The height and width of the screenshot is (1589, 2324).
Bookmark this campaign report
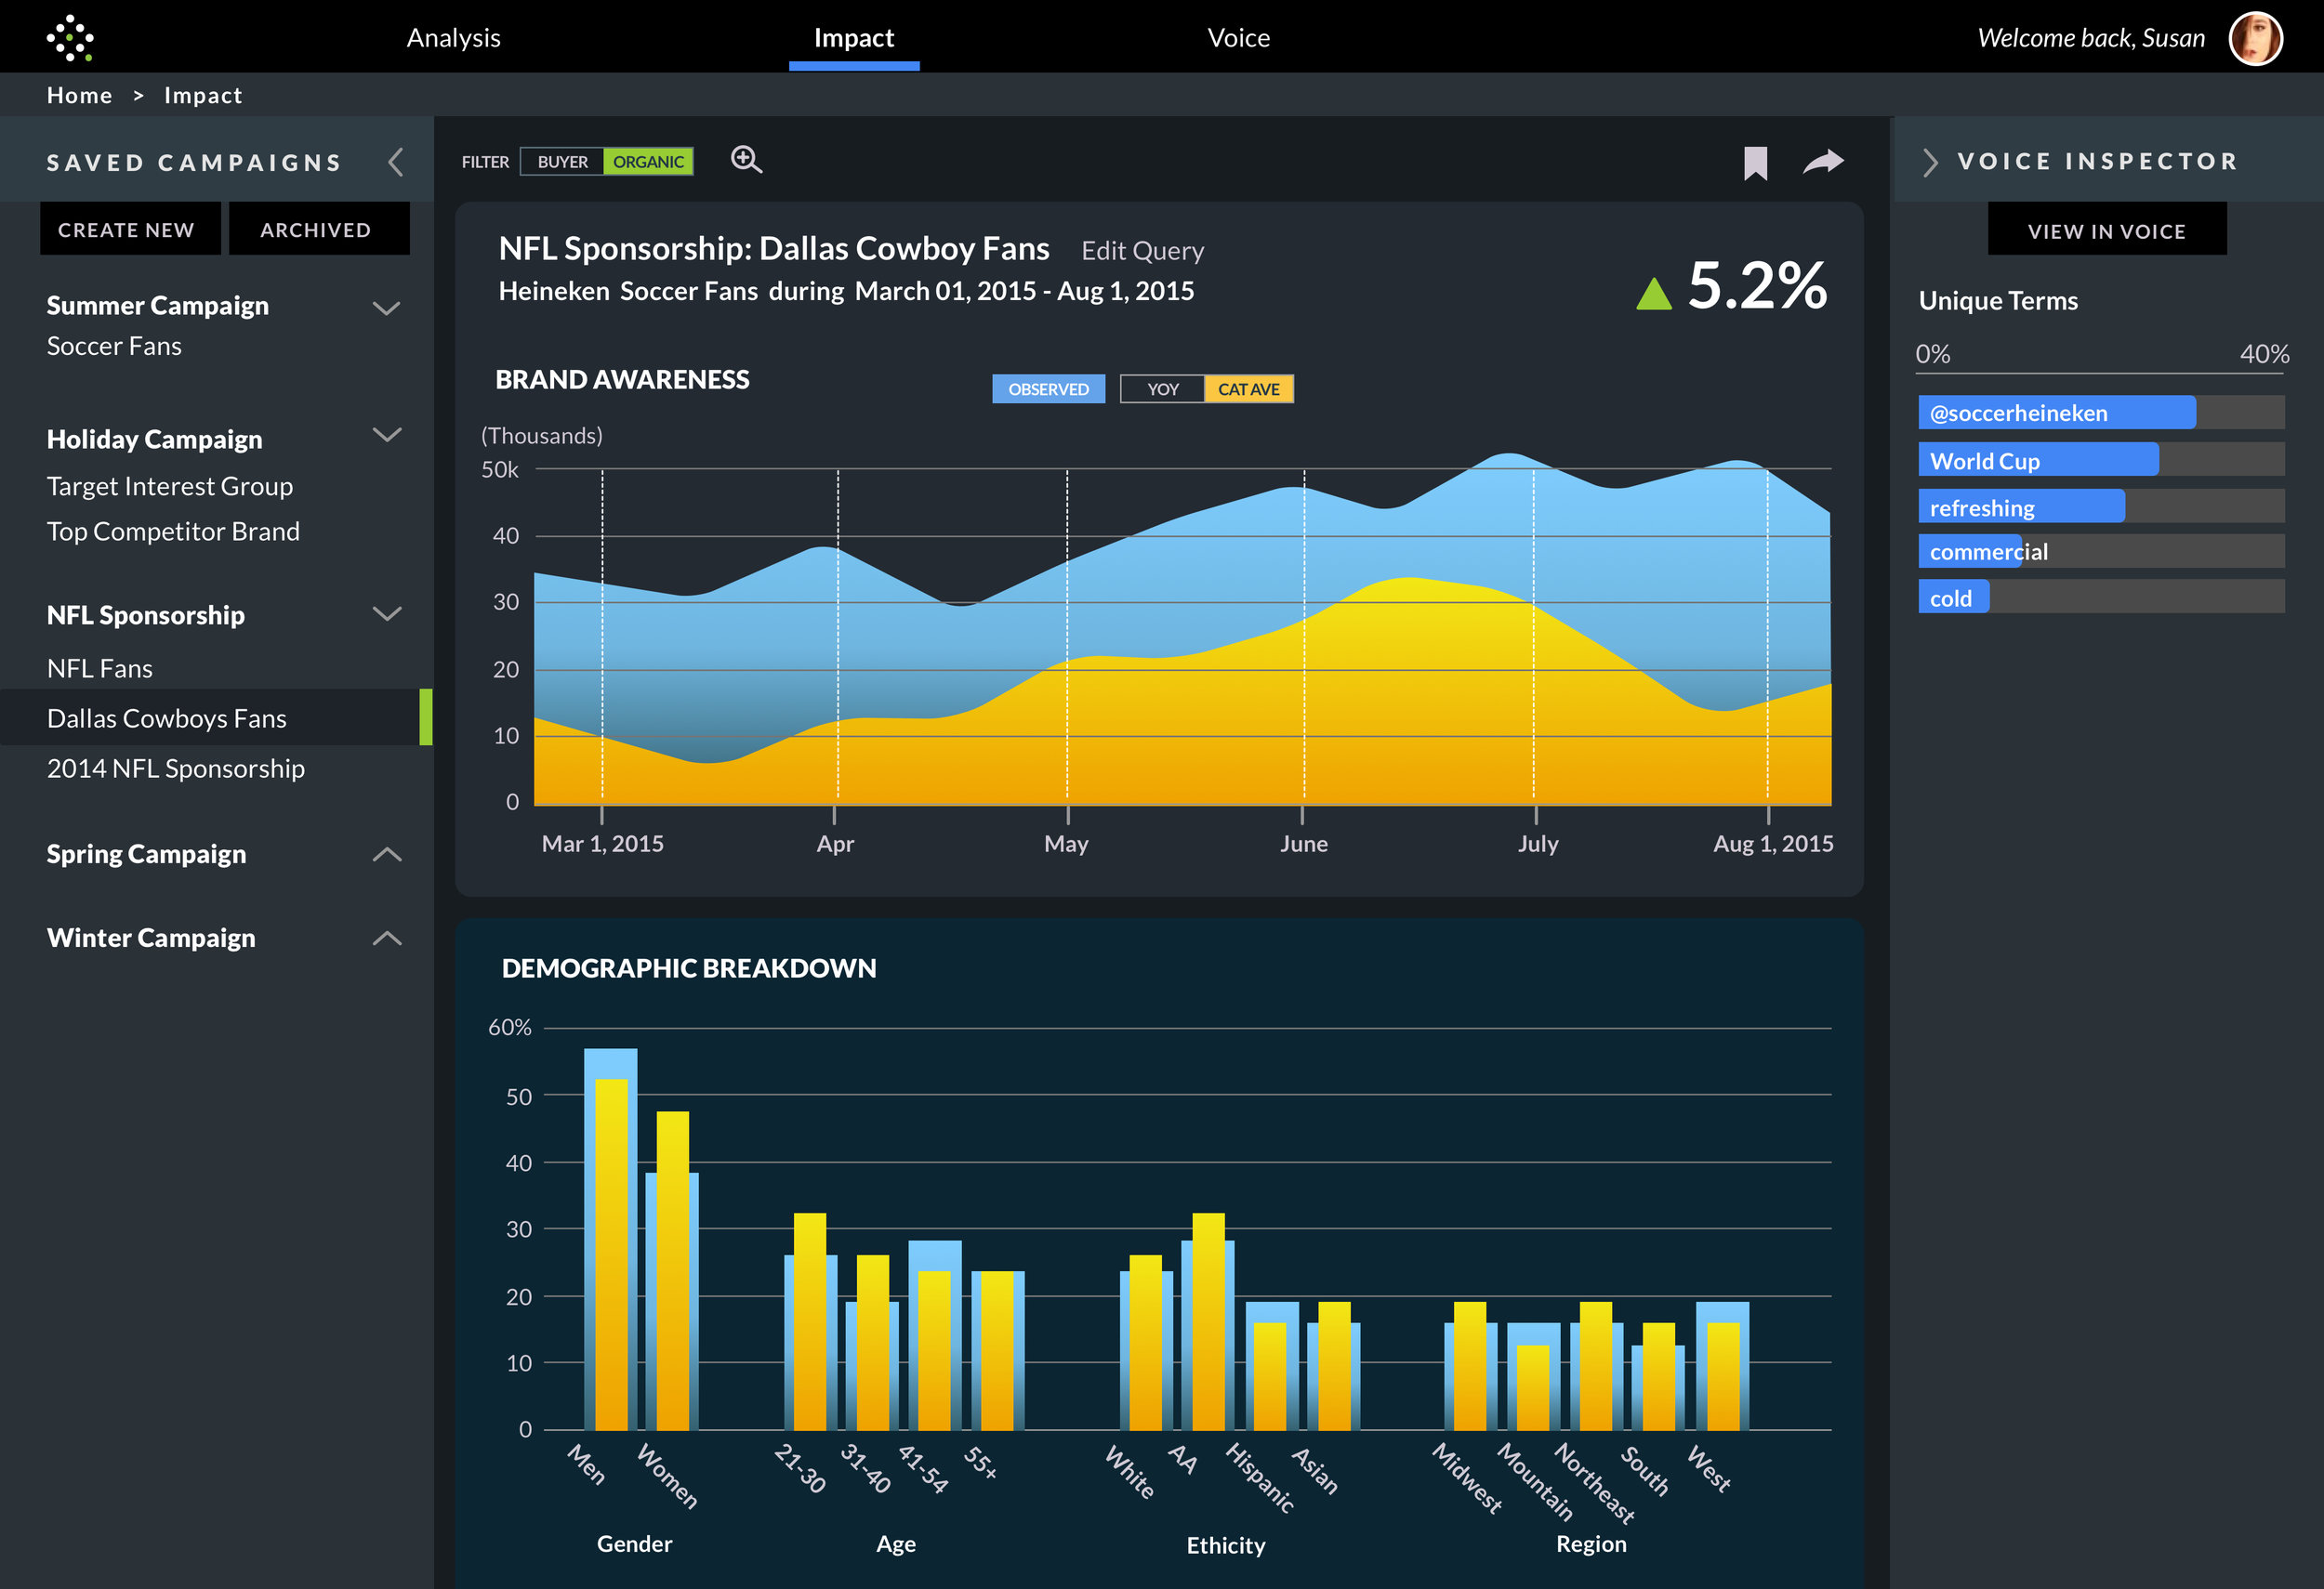(1755, 163)
